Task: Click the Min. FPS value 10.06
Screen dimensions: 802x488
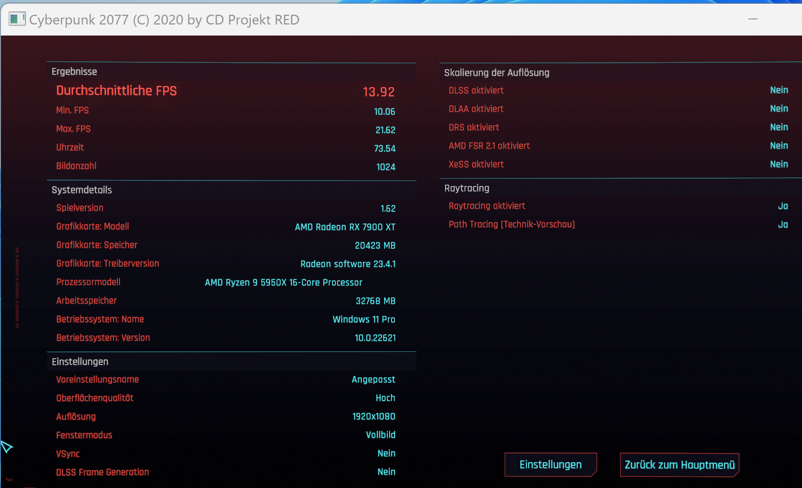Action: pyautogui.click(x=385, y=112)
